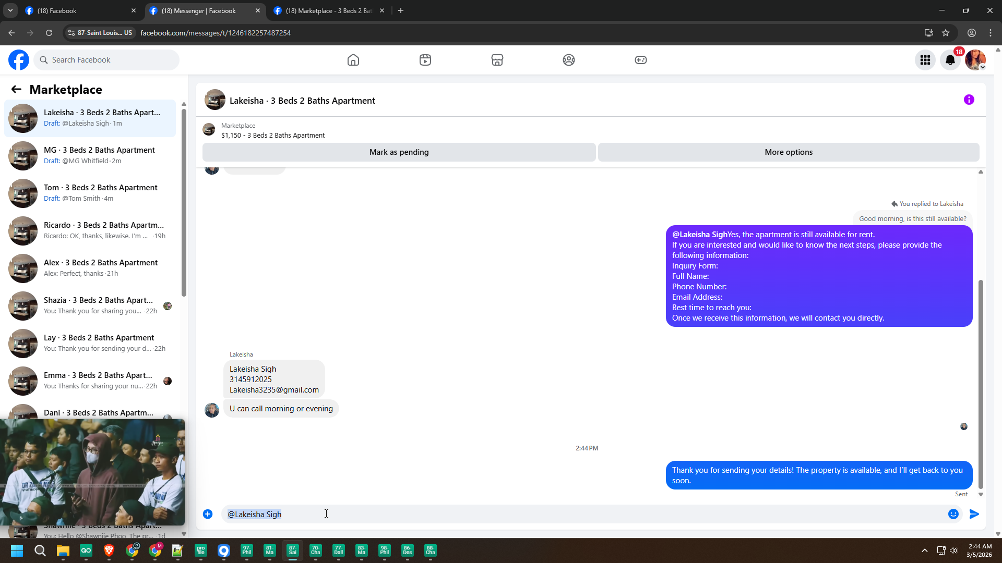Open account profile picture menu
The image size is (1002, 563).
point(975,60)
